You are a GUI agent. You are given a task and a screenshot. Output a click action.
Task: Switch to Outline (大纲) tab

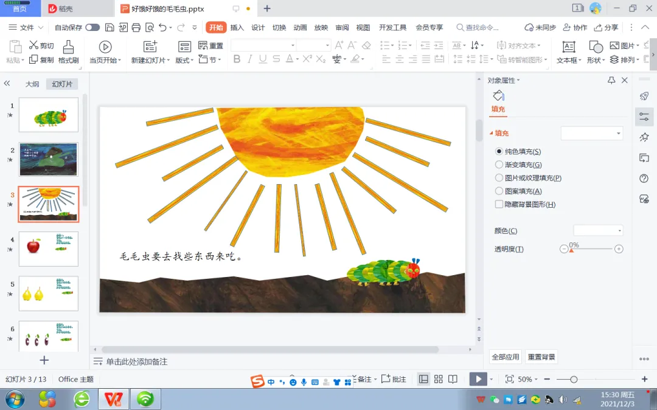pos(32,84)
